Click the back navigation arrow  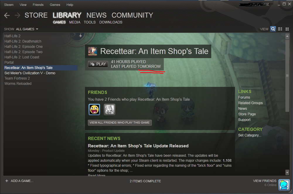[7, 16]
